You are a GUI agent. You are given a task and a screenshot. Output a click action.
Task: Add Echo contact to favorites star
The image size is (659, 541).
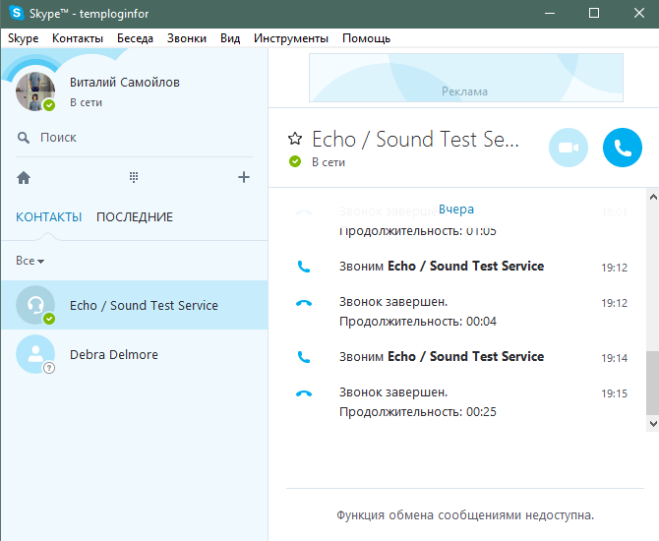(x=295, y=139)
